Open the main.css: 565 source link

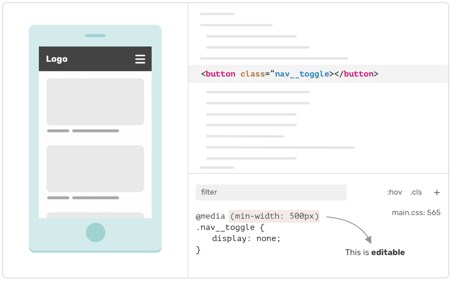[416, 212]
